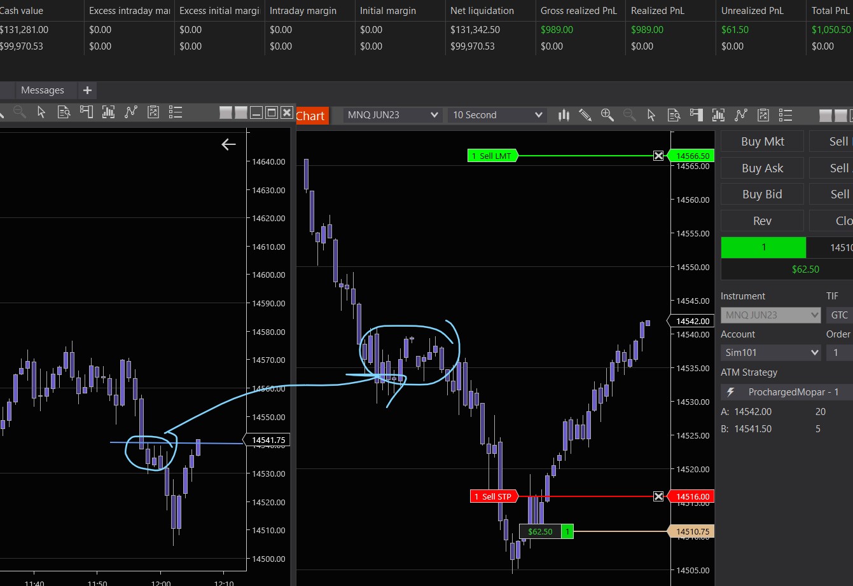Add a new workspace tab with plus
Viewport: 853px width, 586px height.
(88, 90)
